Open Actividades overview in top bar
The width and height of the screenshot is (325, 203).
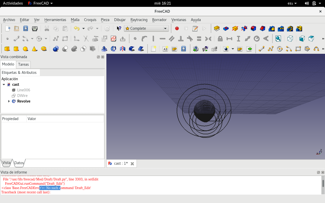[13, 3]
